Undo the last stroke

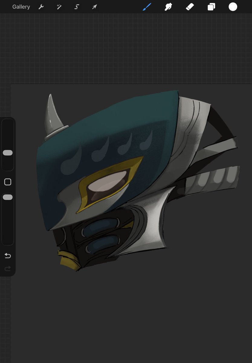coord(8,256)
